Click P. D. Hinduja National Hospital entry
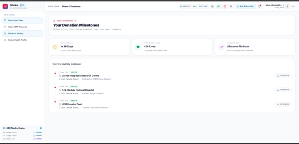Image resolution: width=299 pixels, height=144 pixels. 78,90
